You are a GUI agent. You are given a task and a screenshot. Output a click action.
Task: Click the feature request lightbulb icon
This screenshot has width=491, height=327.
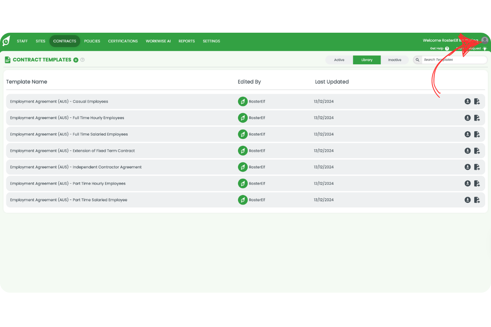coord(485,49)
